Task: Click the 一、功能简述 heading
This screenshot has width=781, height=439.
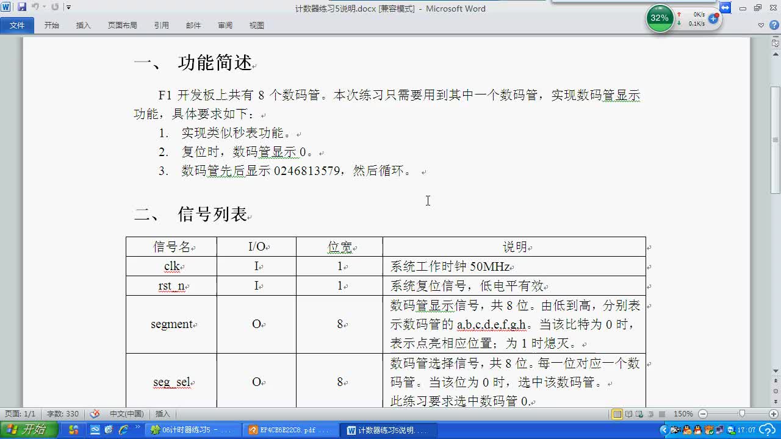Action: pos(194,63)
